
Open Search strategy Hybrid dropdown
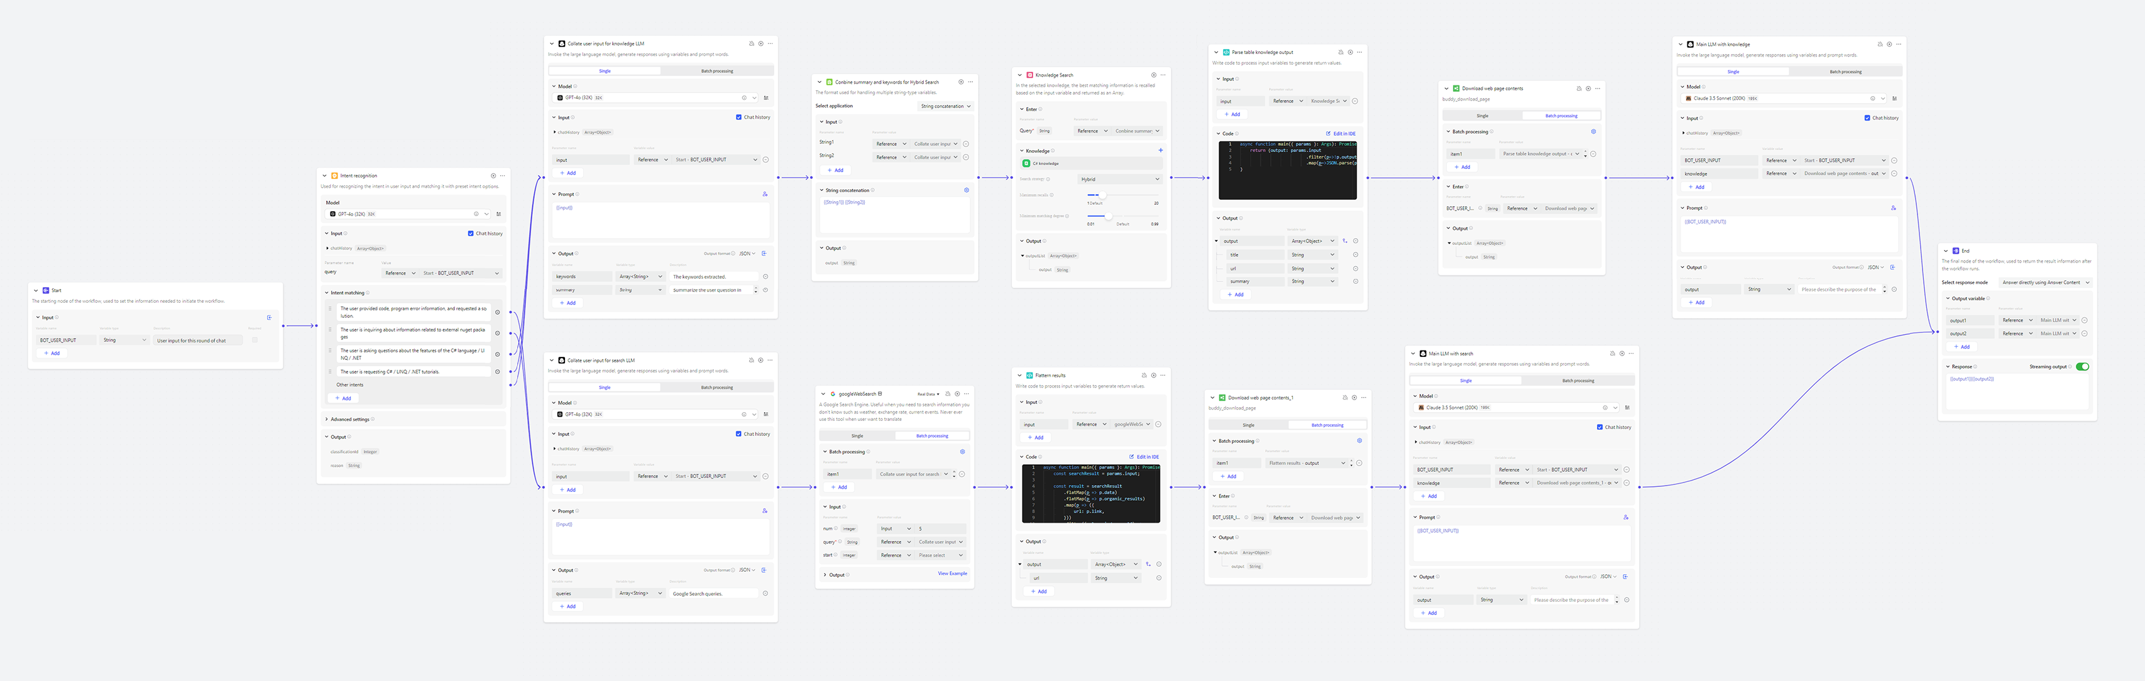pyautogui.click(x=1119, y=179)
